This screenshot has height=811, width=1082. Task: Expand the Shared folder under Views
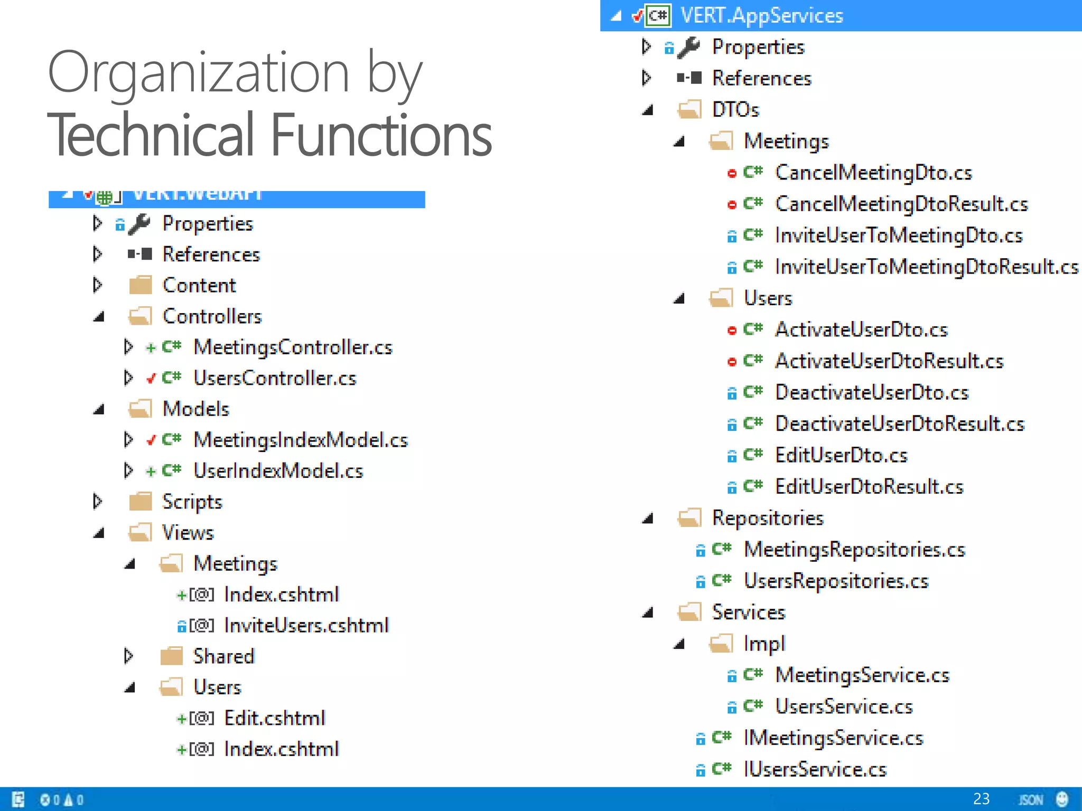pyautogui.click(x=128, y=656)
